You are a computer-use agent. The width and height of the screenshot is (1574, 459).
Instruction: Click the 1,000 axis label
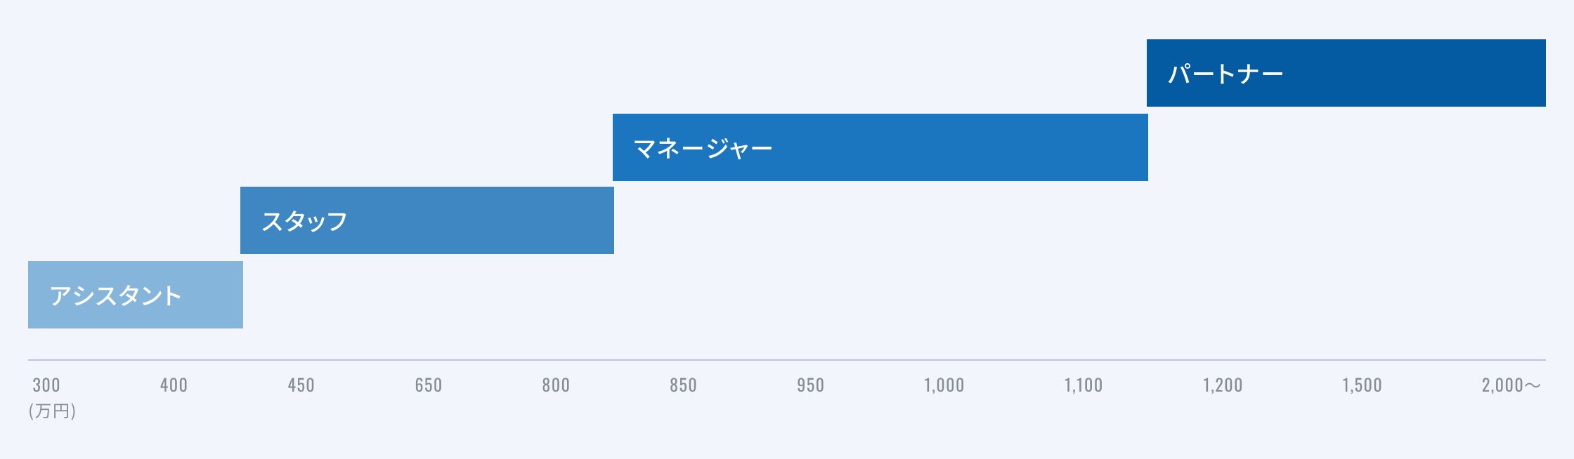(x=944, y=385)
